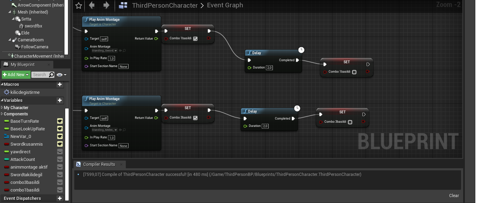Open view options eye dropdown in My Blueprint

click(62, 75)
